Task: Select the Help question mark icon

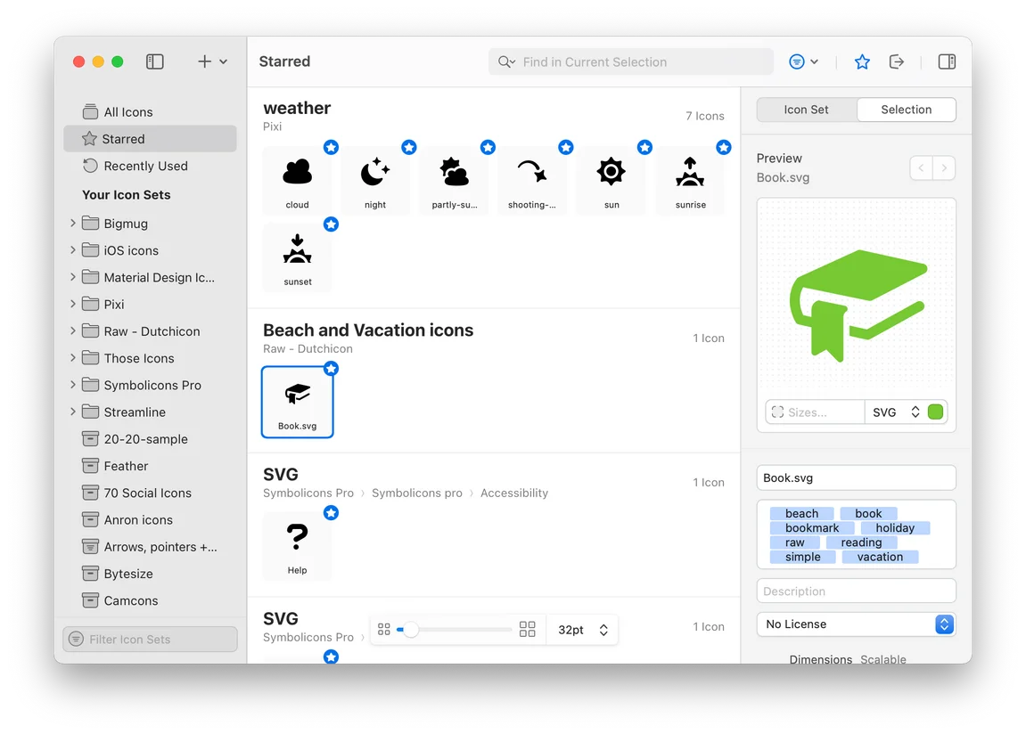Action: point(297,544)
